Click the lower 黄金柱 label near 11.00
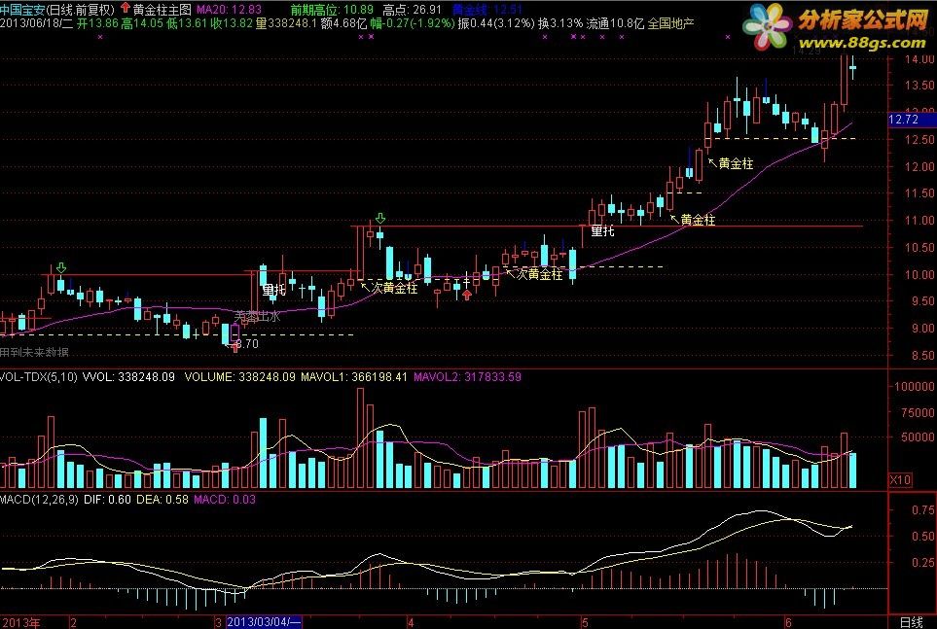Image resolution: width=937 pixels, height=629 pixels. click(x=698, y=220)
